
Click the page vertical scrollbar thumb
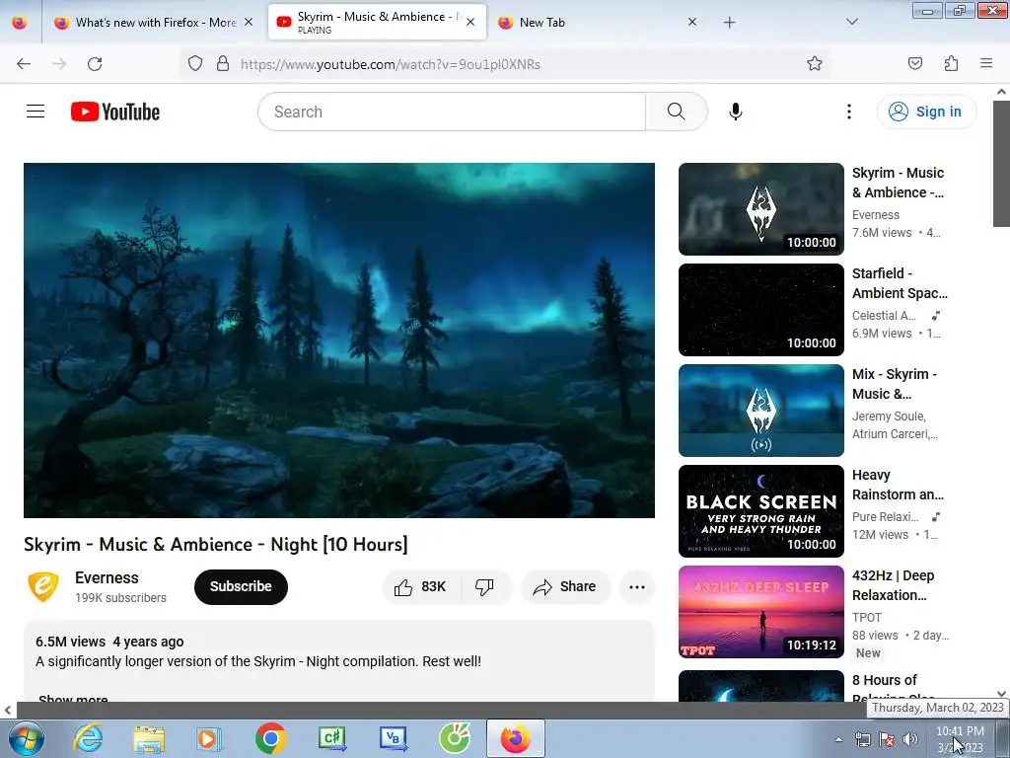[1001, 163]
